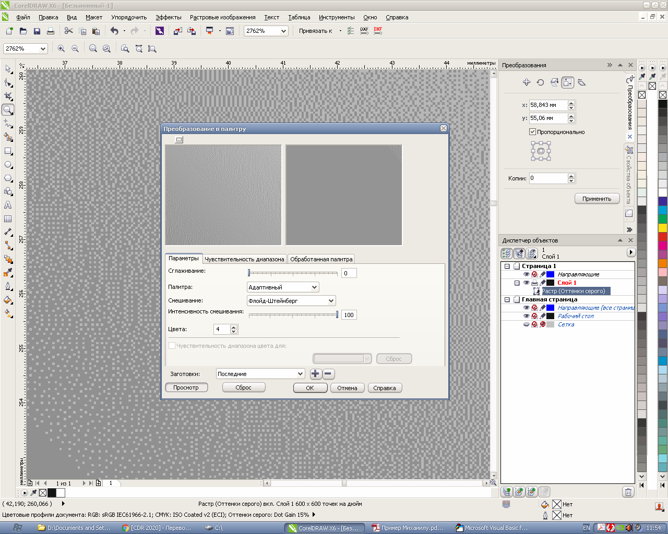The height and width of the screenshot is (534, 668).
Task: Switch to the Обработанная палитра tab
Action: [321, 259]
